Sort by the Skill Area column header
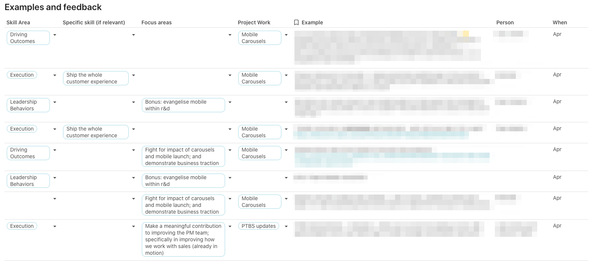Screen dimensions: 595x263 click(x=18, y=22)
